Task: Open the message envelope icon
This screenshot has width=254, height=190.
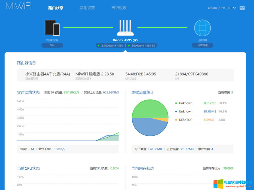Action: [x=242, y=8]
